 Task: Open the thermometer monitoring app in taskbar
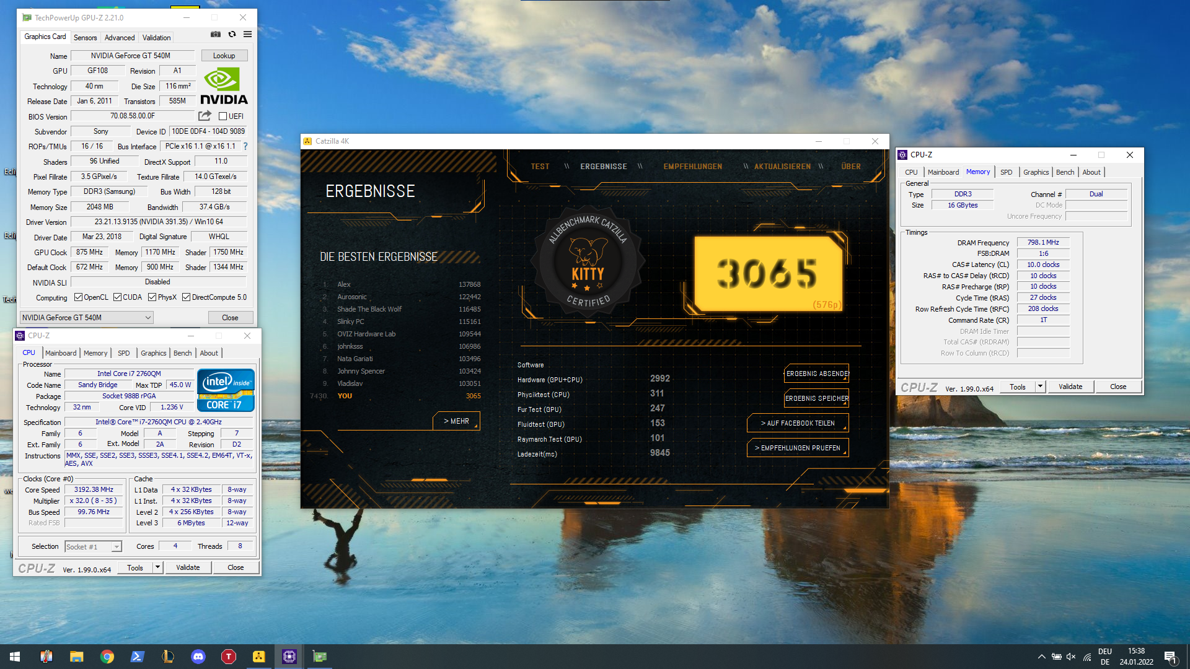(46, 657)
